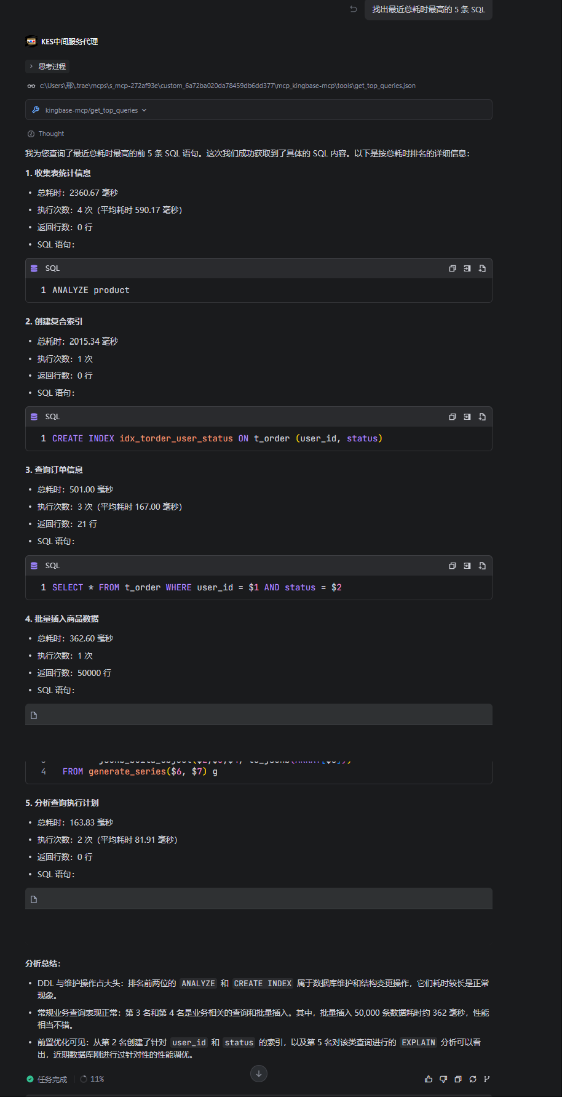Click the 分析总结 heading
This screenshot has width=562, height=1097.
[43, 963]
